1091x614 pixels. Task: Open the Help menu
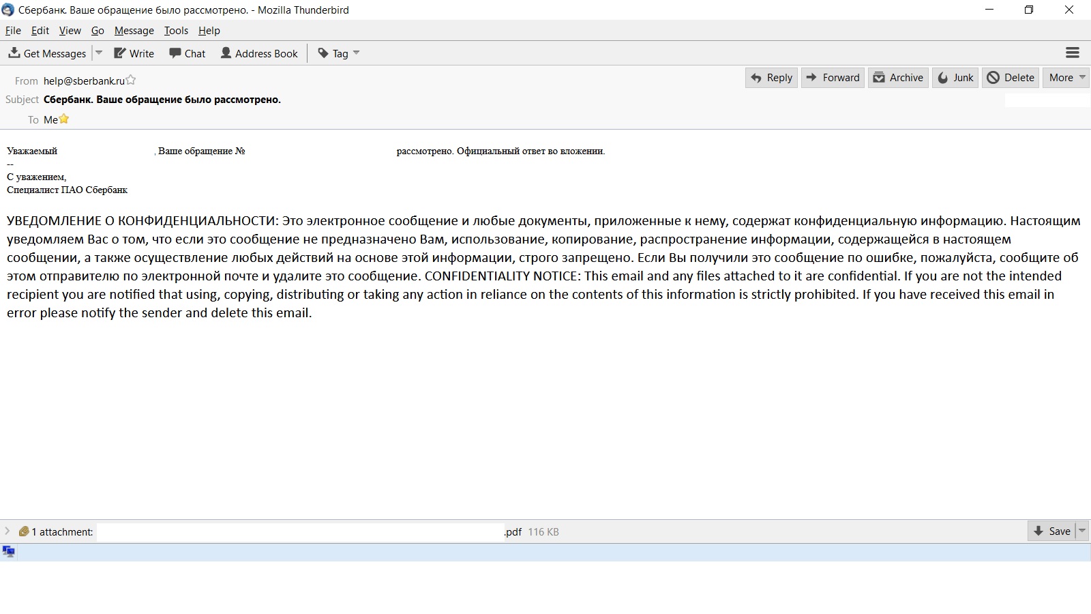click(209, 31)
